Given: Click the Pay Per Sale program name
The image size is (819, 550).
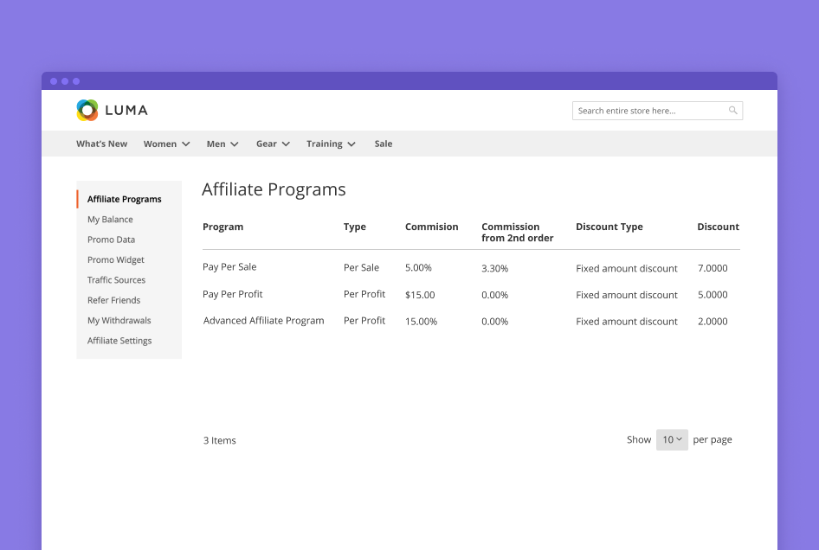Looking at the screenshot, I should click(229, 267).
